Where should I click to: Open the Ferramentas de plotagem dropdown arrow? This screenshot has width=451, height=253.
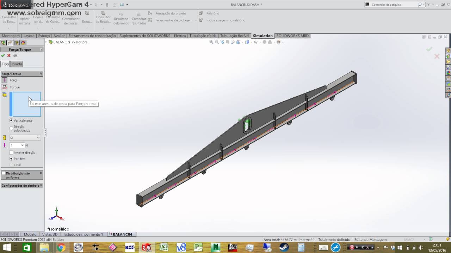point(196,20)
